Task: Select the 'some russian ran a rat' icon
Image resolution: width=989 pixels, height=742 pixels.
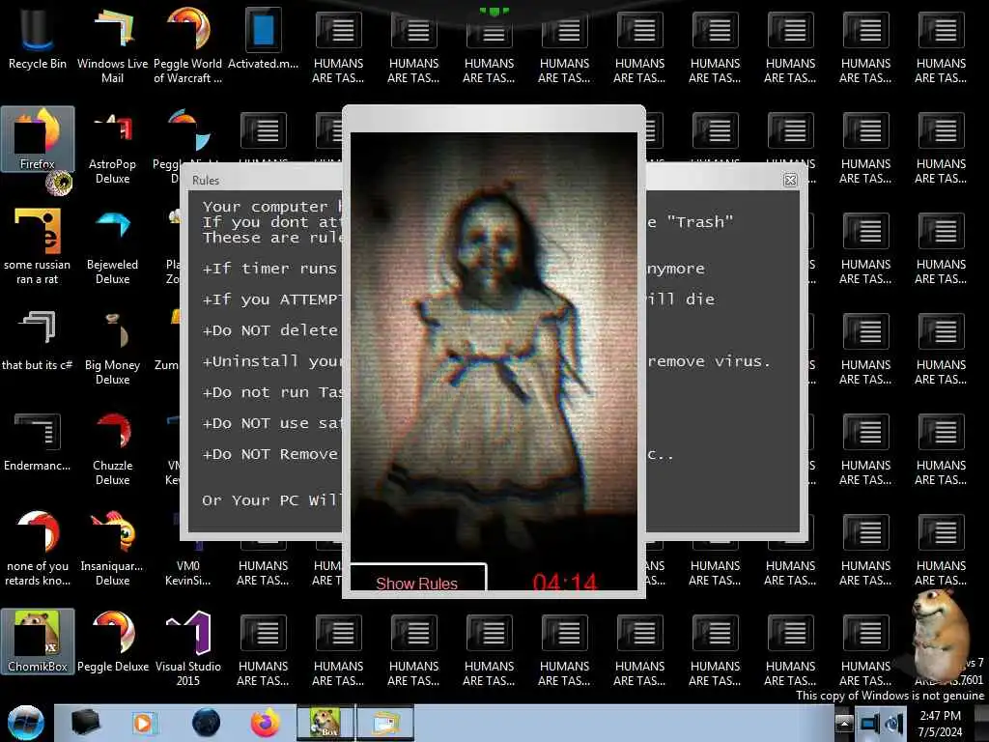Action: click(x=38, y=246)
